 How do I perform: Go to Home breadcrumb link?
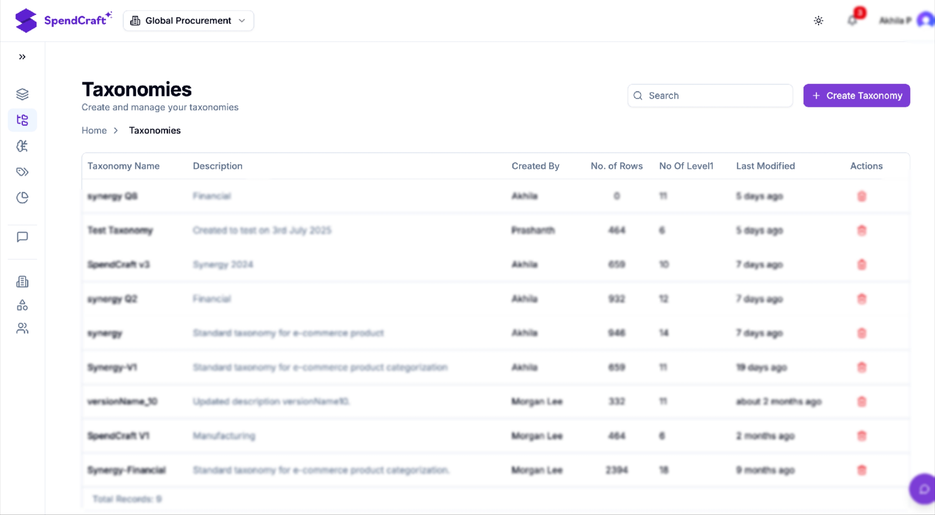pyautogui.click(x=94, y=131)
